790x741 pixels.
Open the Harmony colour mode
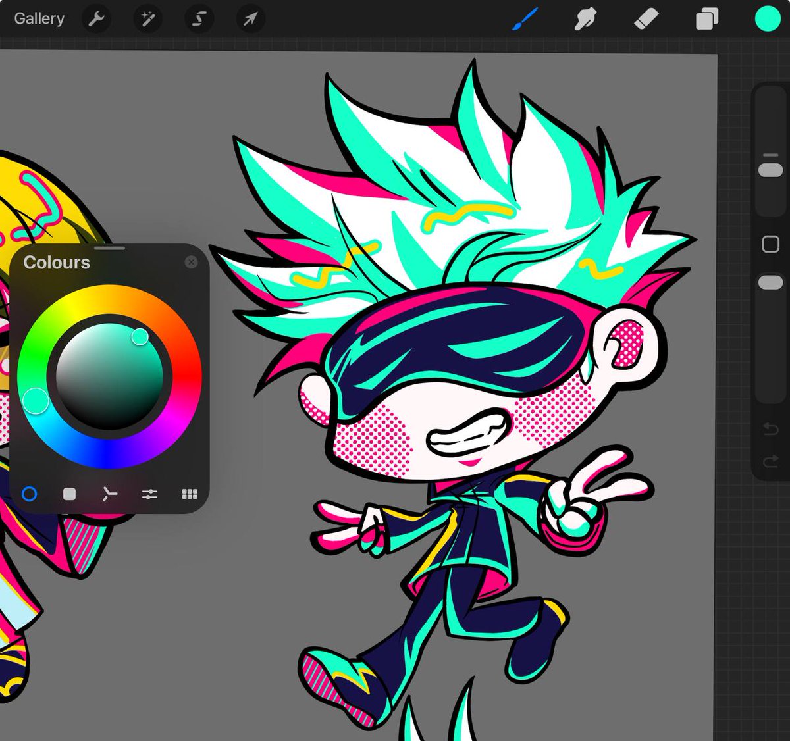pos(110,494)
